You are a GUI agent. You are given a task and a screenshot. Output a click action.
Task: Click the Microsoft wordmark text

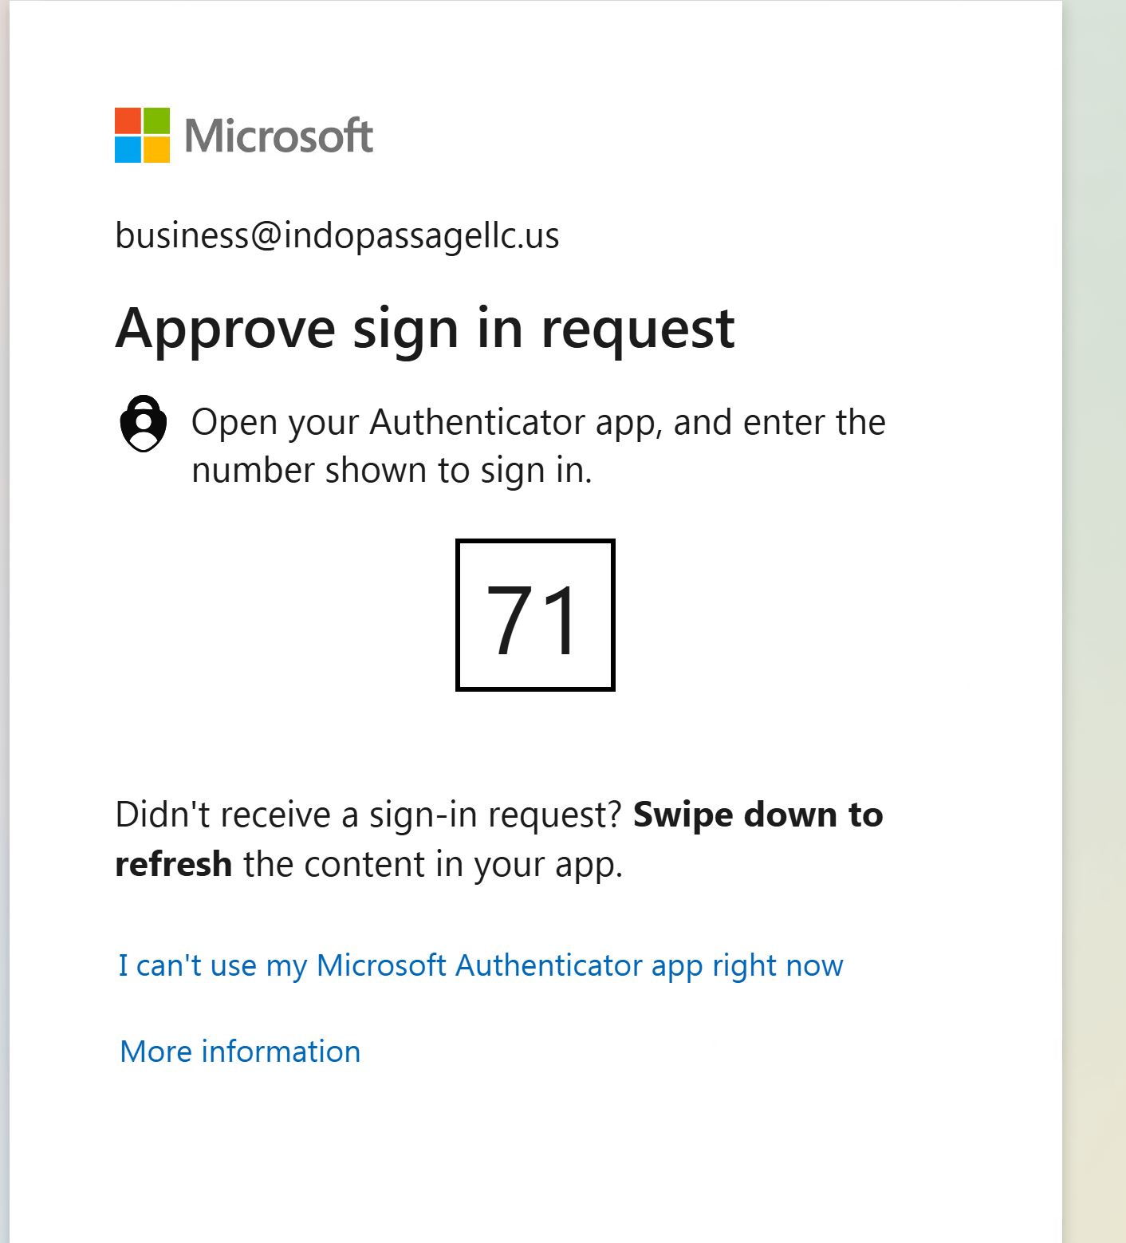[x=278, y=136]
